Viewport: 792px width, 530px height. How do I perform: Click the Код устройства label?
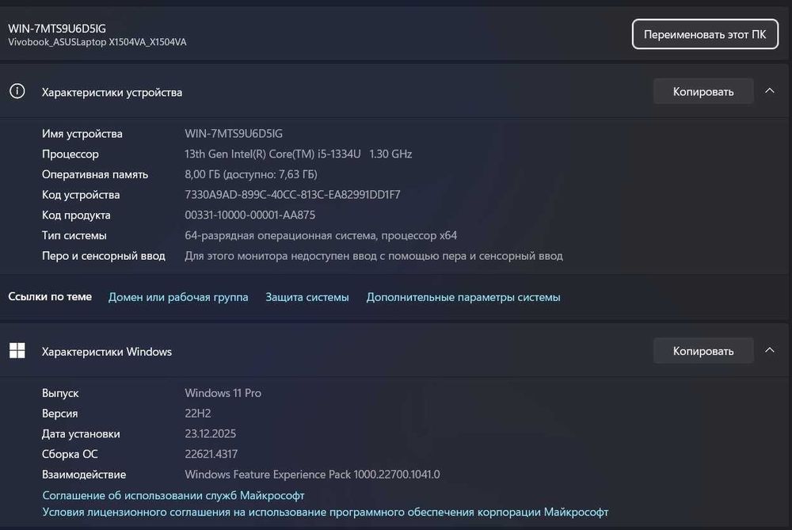pos(81,195)
